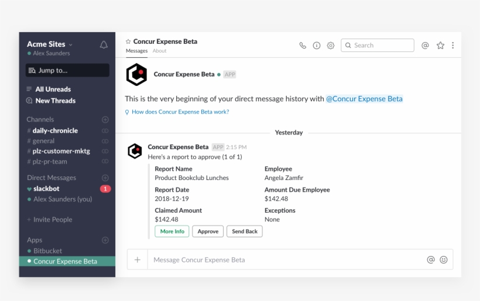Screen dimensions: 480x301
Task: Start a call with phone icon
Action: (303, 46)
